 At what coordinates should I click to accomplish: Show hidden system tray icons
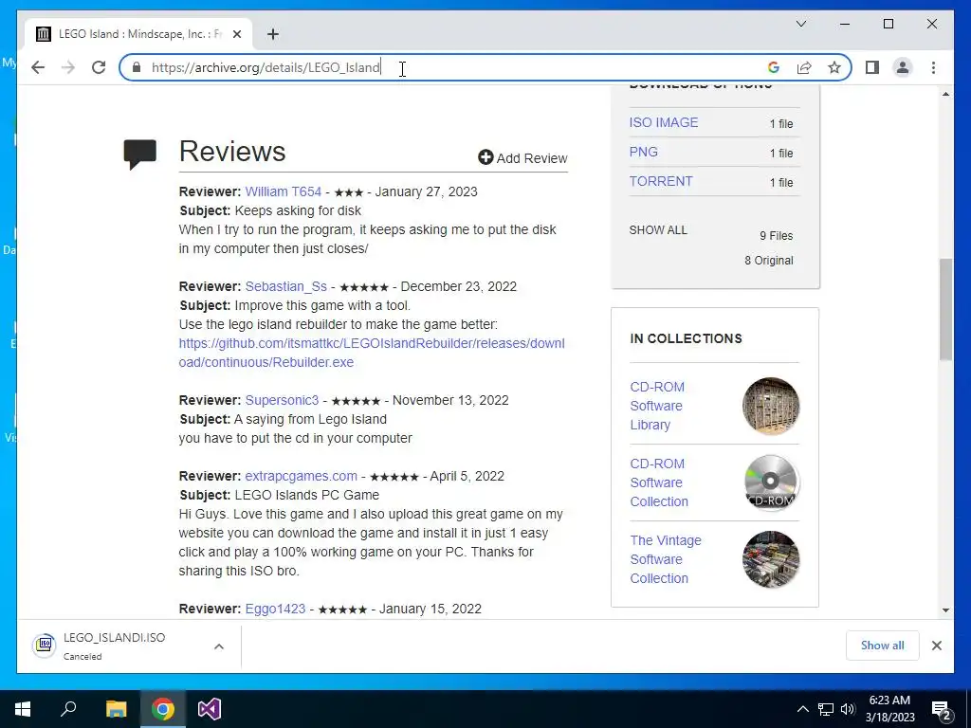click(x=802, y=709)
